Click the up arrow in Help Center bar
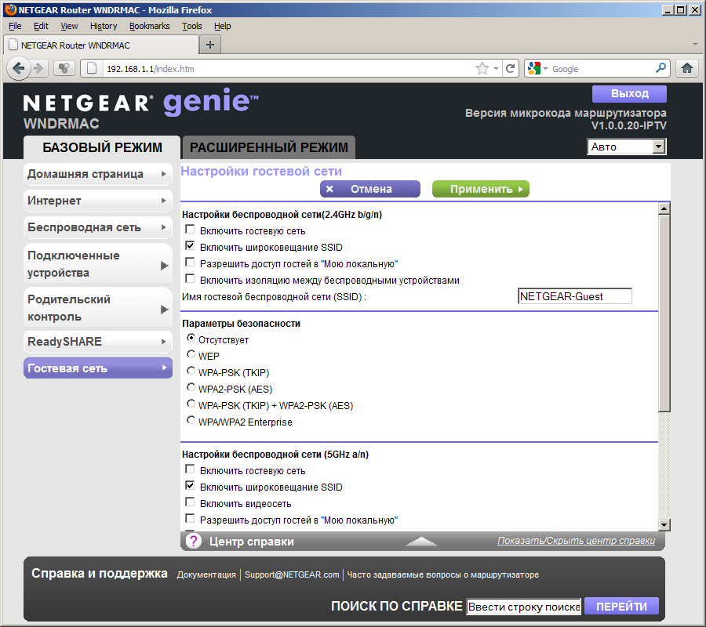 click(421, 541)
